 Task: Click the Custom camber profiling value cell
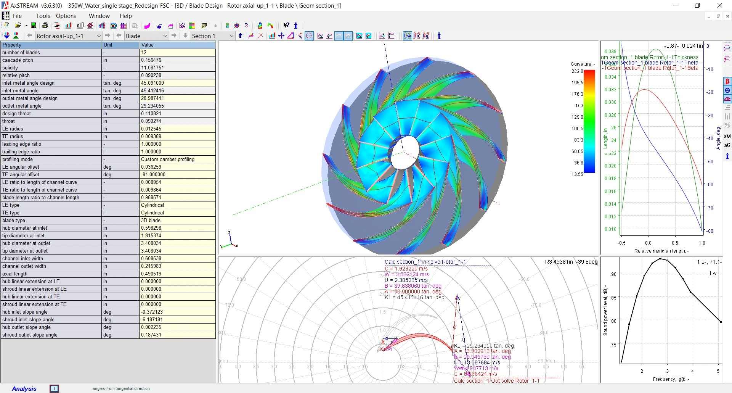[x=178, y=159]
